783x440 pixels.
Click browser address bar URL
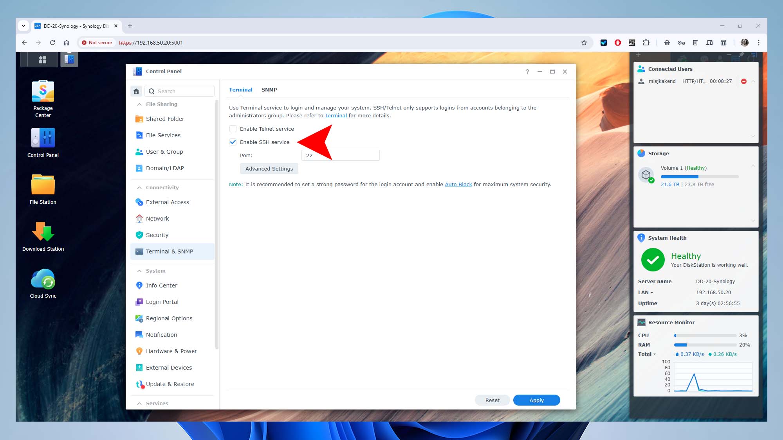151,43
